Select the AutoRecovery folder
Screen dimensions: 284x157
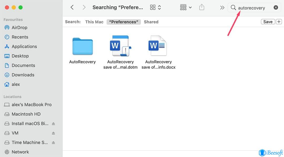[x=82, y=47]
